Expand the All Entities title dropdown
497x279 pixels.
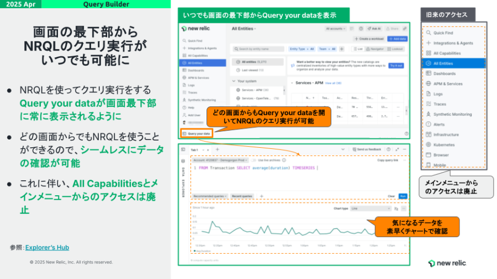point(244,29)
